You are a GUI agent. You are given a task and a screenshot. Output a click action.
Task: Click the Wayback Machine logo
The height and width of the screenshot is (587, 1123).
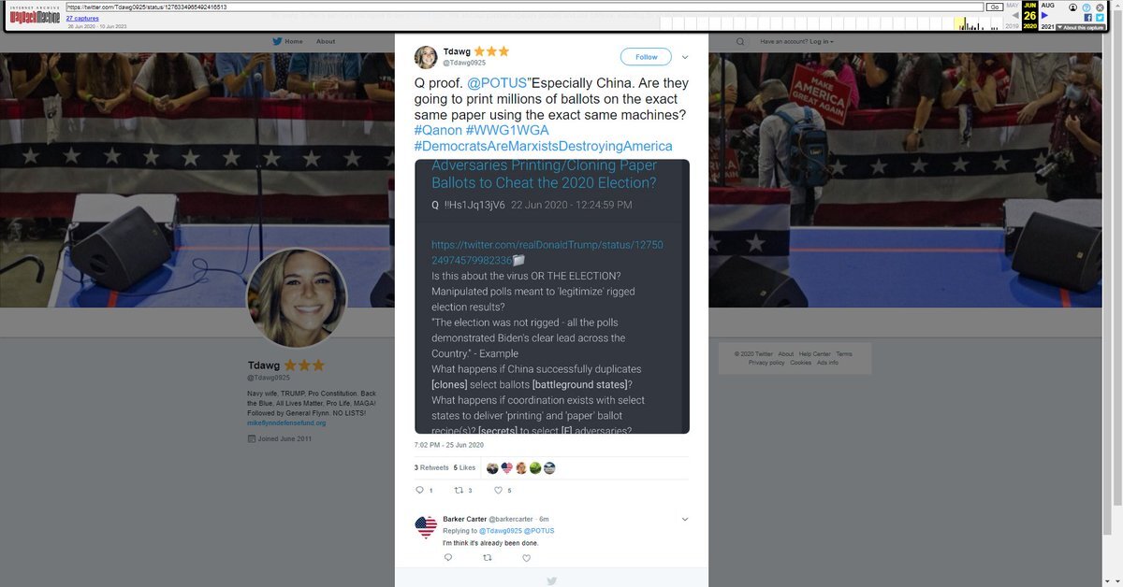[36, 14]
